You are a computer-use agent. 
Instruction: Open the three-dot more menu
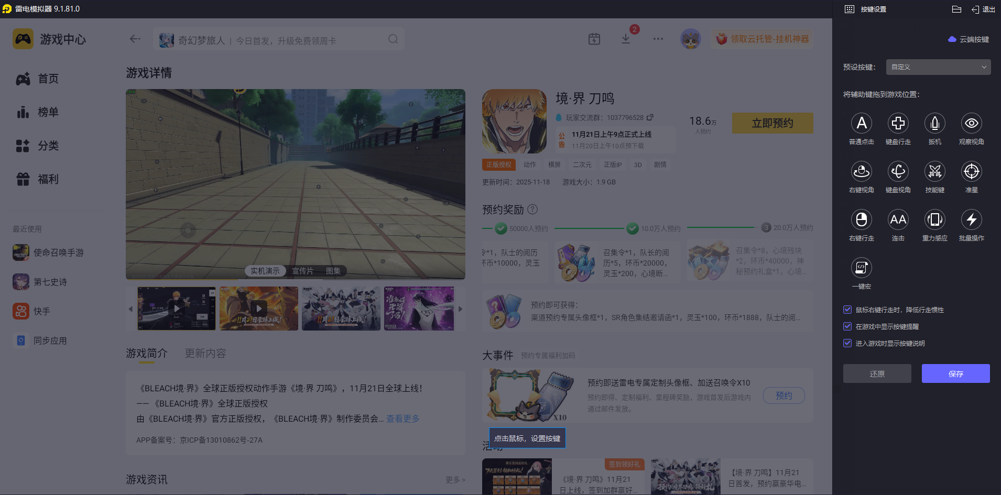coord(658,39)
